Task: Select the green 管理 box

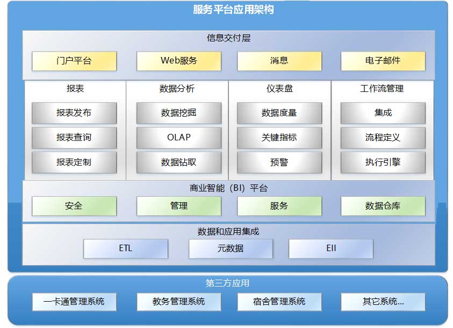Action: [x=179, y=206]
